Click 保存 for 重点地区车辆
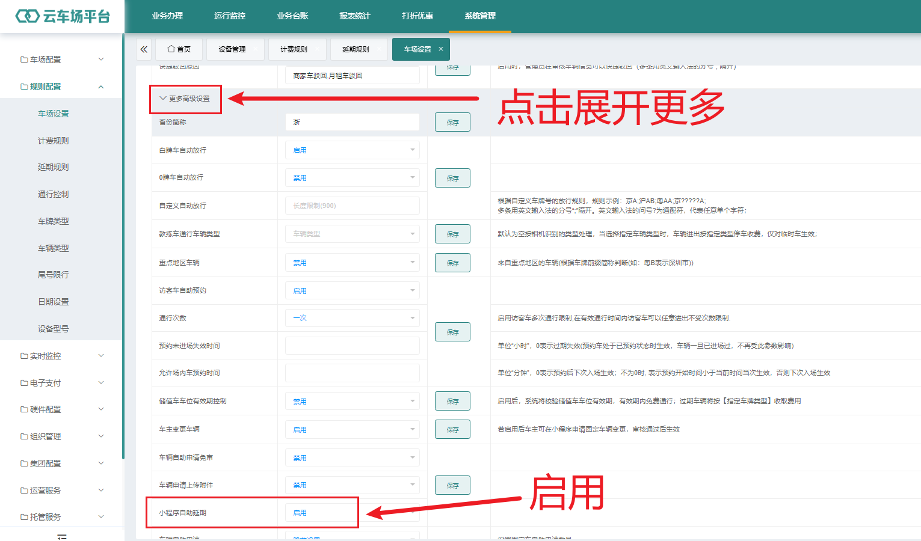 tap(452, 263)
